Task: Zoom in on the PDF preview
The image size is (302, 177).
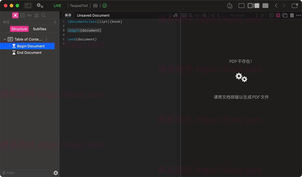Action: 205,15
